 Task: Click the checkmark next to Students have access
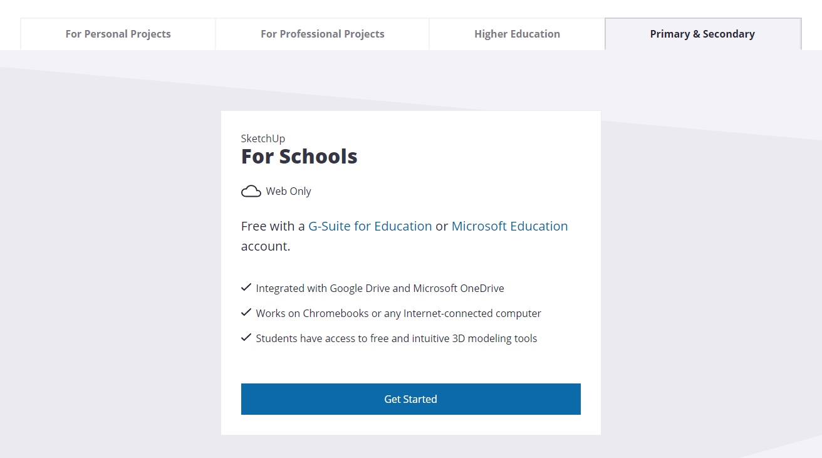tap(246, 337)
